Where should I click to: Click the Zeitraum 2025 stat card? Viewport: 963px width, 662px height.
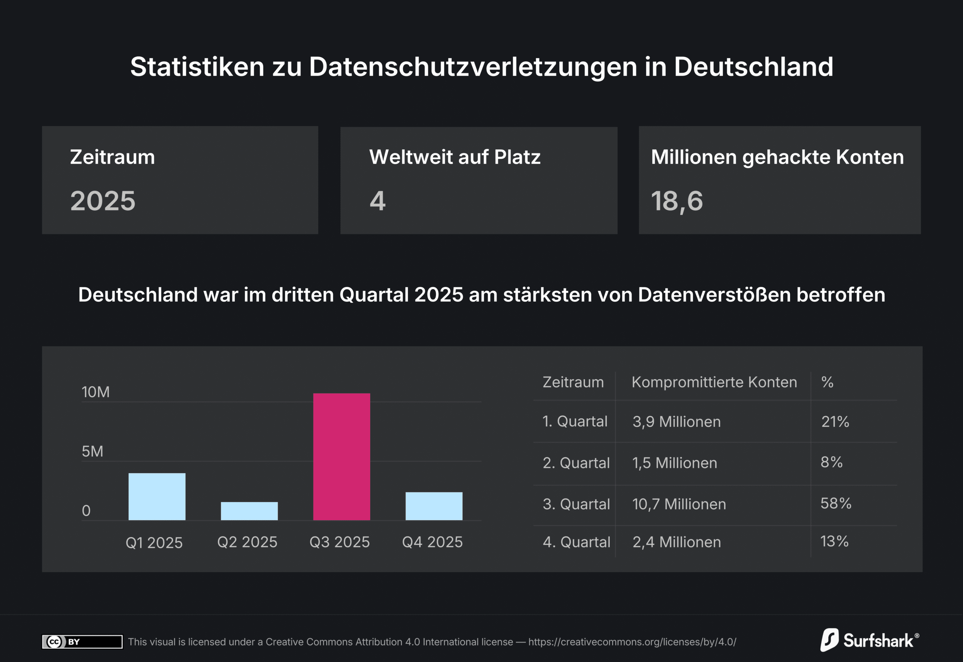point(180,180)
